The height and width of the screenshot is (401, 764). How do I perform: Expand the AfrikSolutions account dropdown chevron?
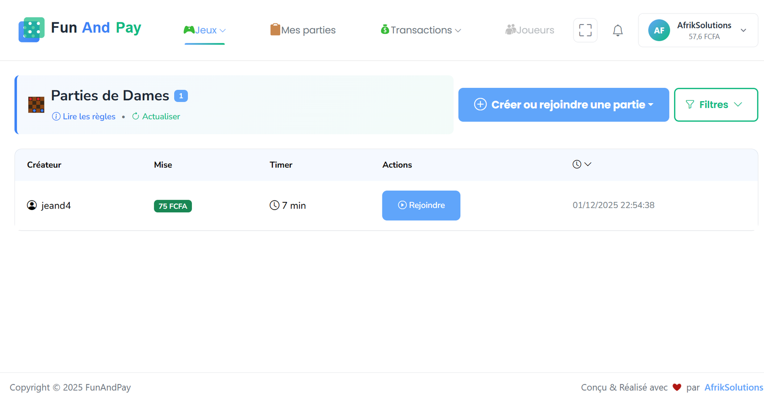click(743, 31)
